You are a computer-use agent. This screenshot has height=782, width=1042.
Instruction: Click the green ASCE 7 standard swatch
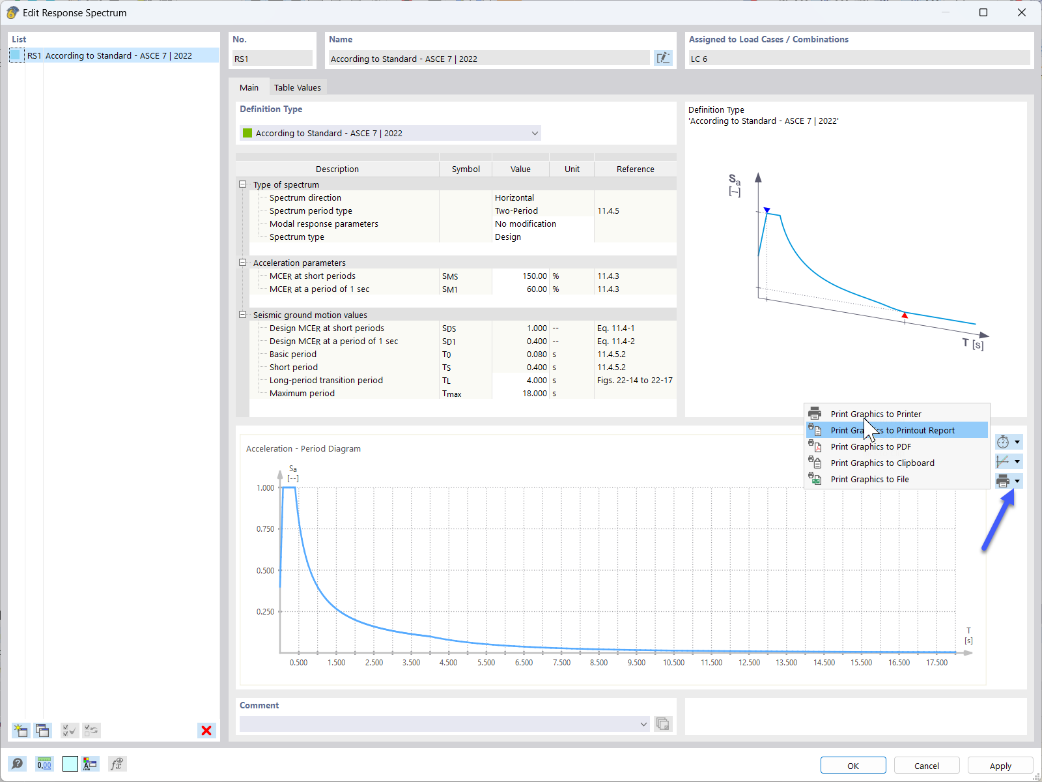(247, 133)
